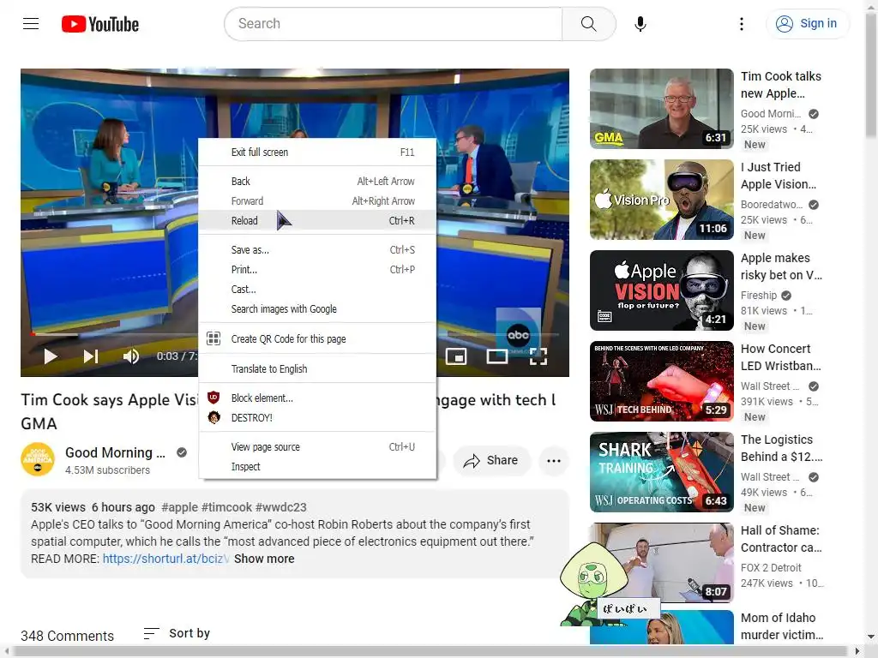
Task: Open Good Morning channel name link
Action: pos(115,452)
